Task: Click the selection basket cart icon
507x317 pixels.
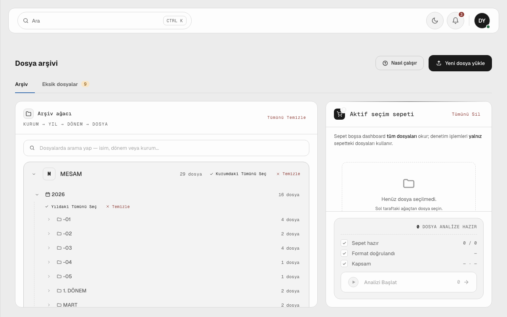Action: pyautogui.click(x=339, y=114)
